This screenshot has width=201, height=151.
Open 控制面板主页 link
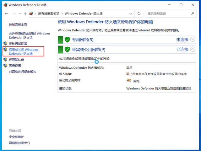[18, 24]
